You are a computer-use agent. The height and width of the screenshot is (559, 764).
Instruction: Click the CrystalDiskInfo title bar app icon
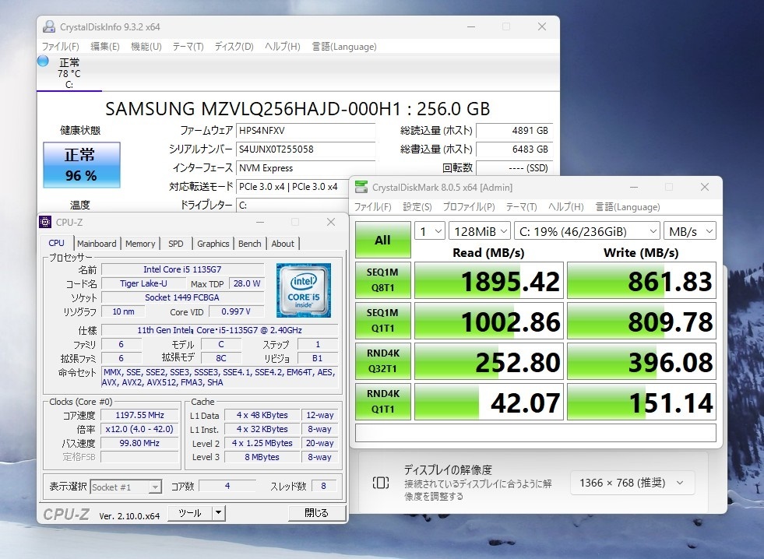coord(48,27)
